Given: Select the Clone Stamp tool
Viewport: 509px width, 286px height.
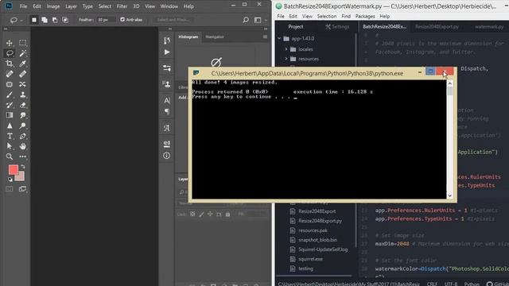Looking at the screenshot, I should 23,95.
